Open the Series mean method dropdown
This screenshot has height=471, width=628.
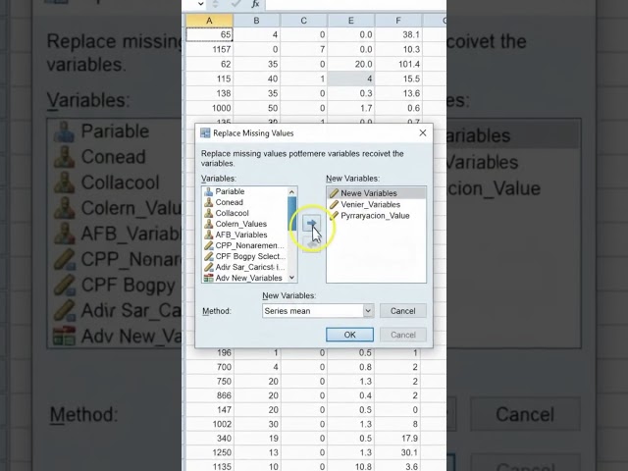[x=368, y=311]
